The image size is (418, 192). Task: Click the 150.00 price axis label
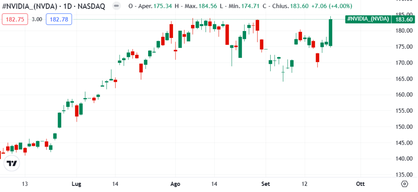404,127
